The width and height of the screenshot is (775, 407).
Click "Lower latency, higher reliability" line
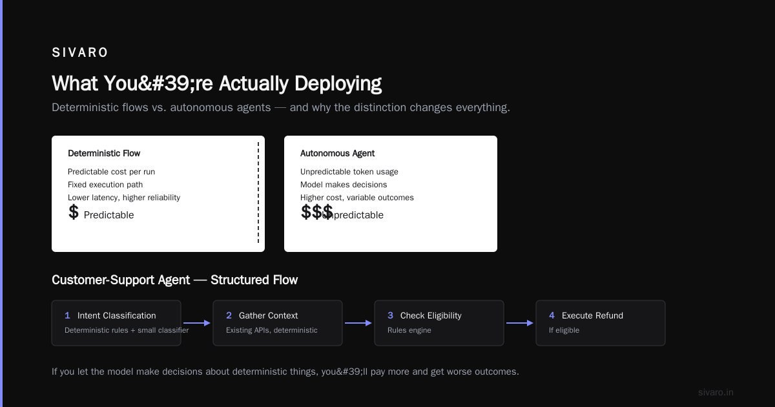[x=124, y=198]
